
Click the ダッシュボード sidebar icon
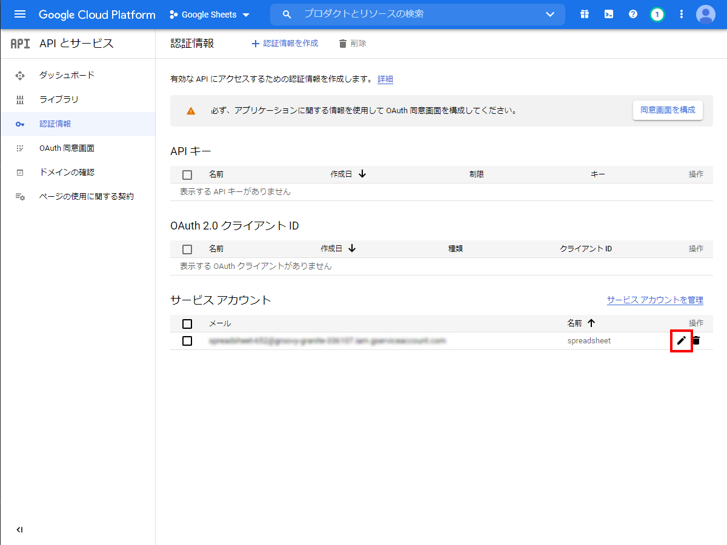pos(20,76)
